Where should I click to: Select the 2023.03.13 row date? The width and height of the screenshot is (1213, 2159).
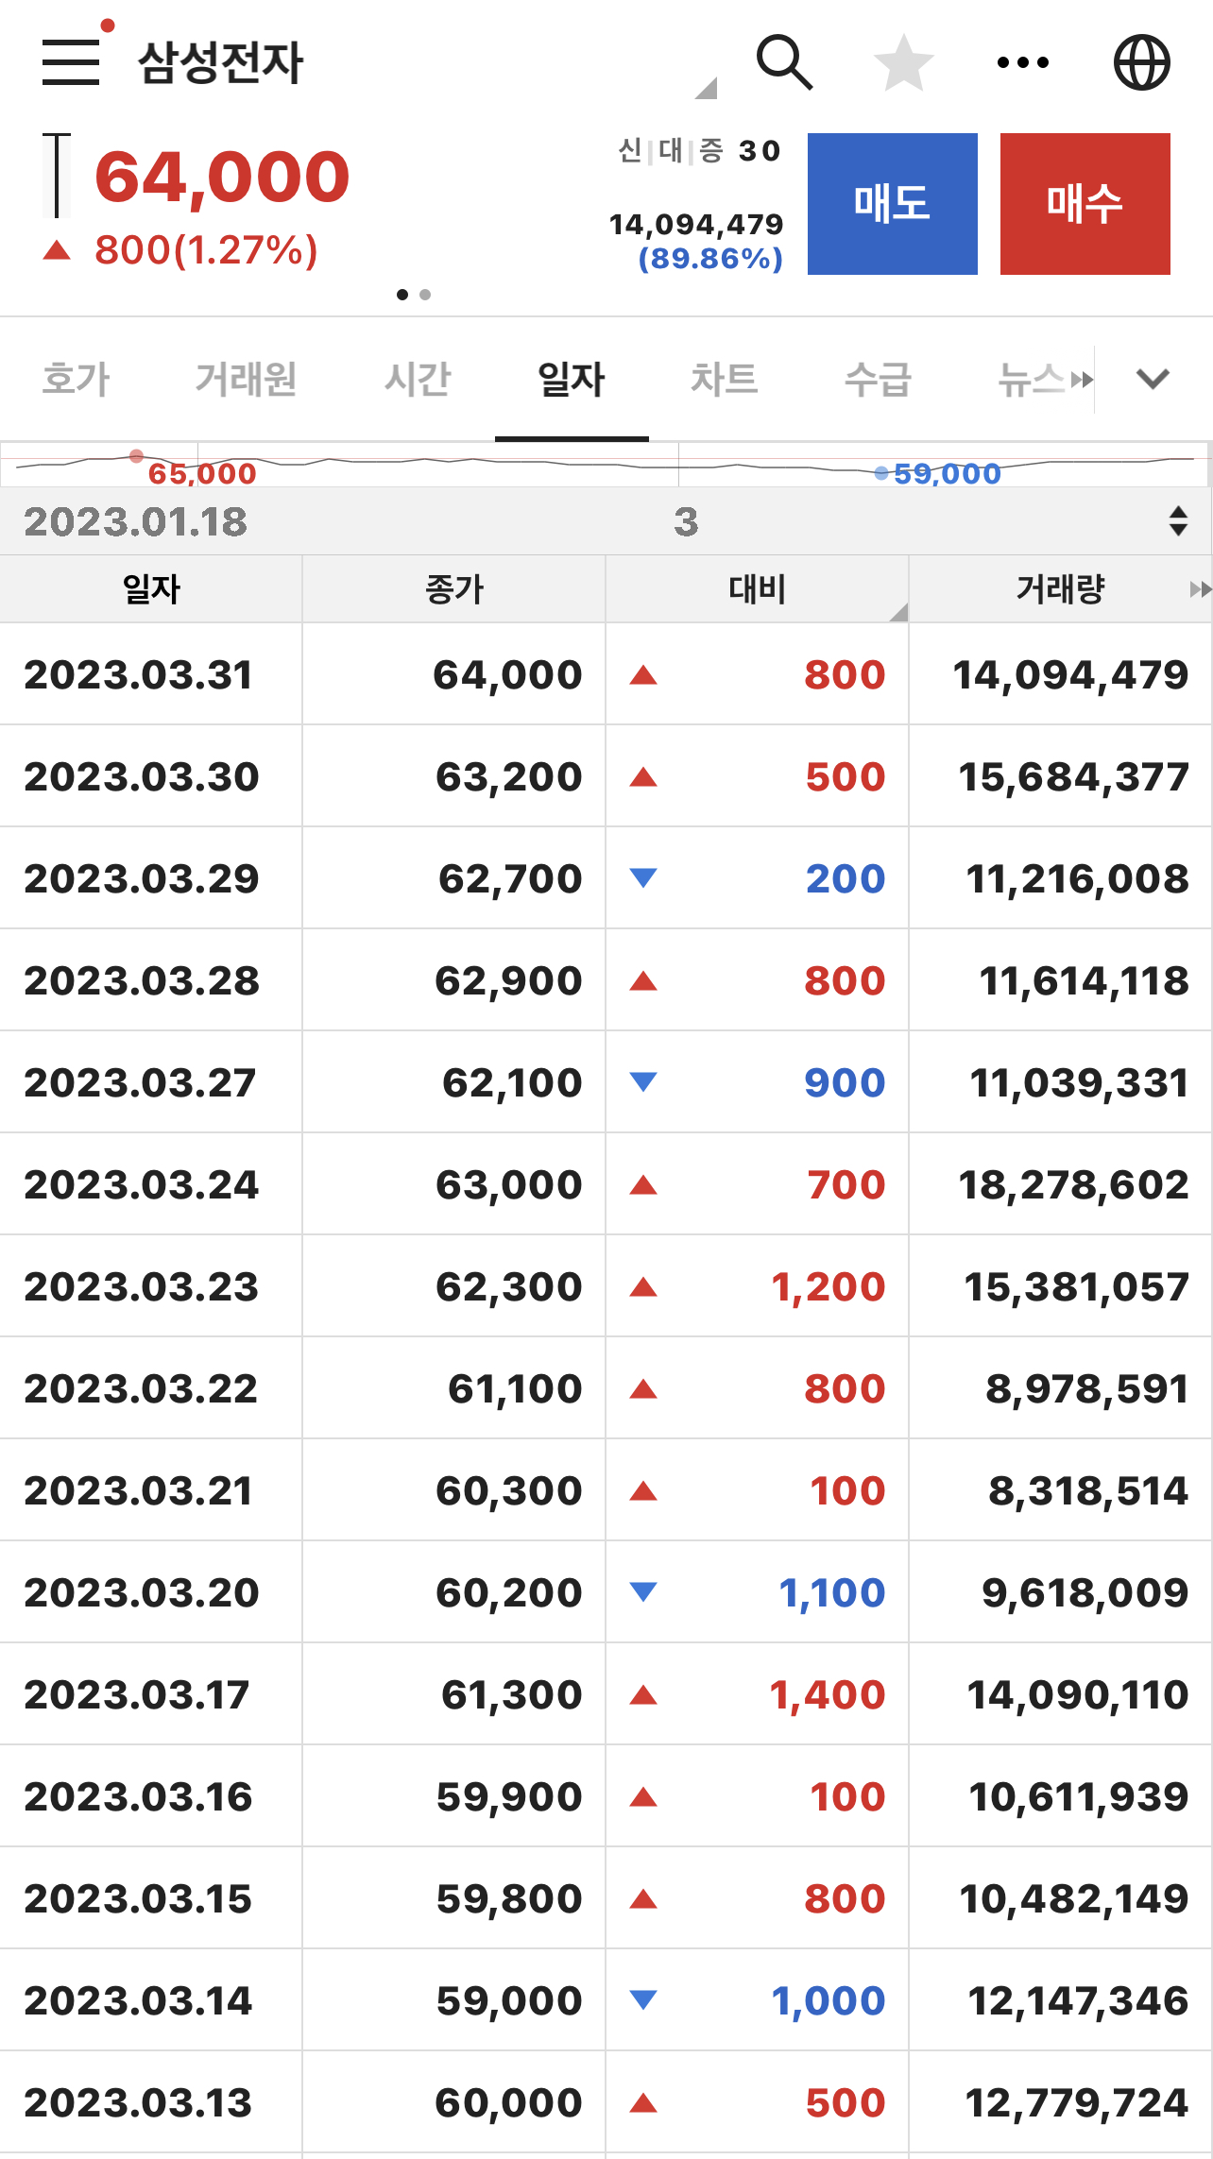(x=138, y=2103)
